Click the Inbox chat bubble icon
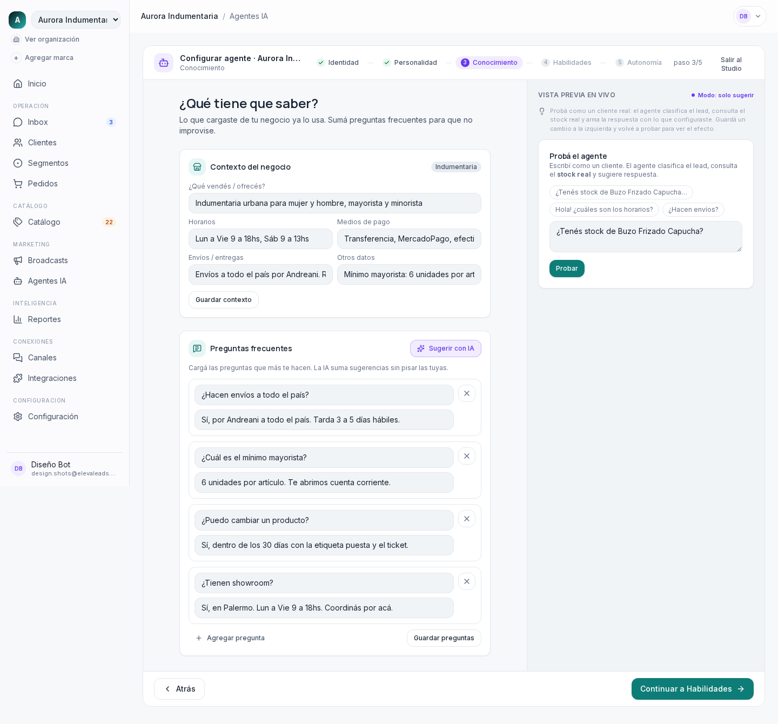The height and width of the screenshot is (724, 778). click(18, 122)
